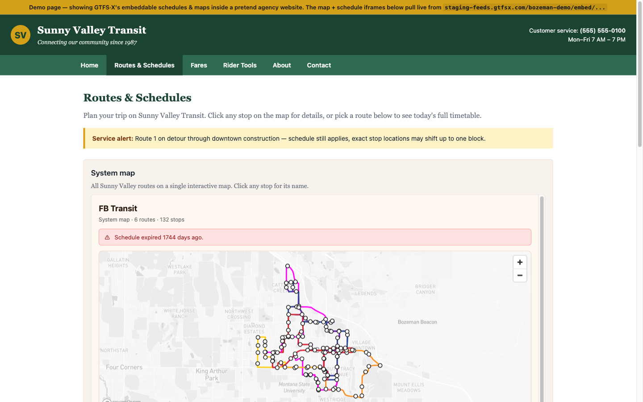643x402 pixels.
Task: Zoom in on the system map
Action: point(520,262)
